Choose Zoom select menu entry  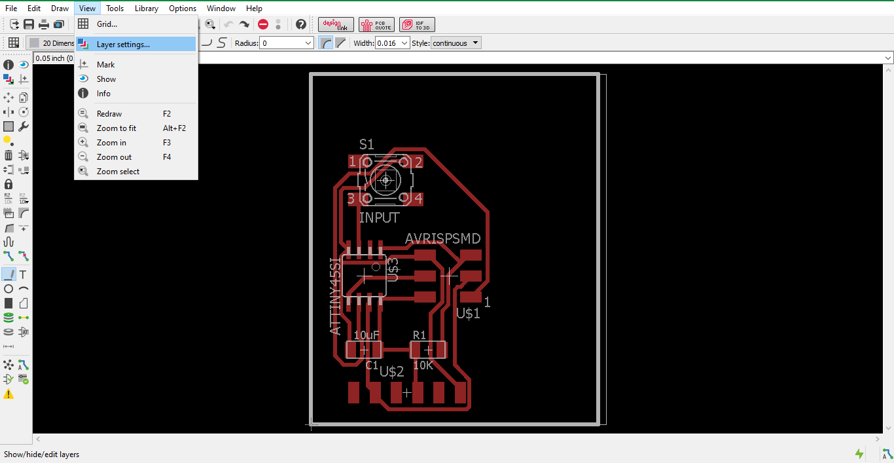coord(136,172)
